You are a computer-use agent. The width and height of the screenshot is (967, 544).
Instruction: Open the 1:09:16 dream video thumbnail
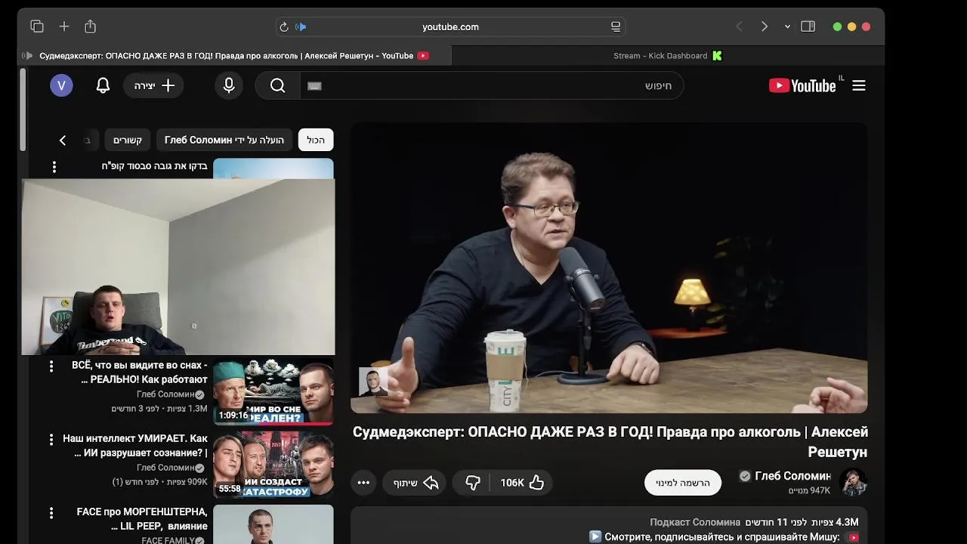[273, 391]
